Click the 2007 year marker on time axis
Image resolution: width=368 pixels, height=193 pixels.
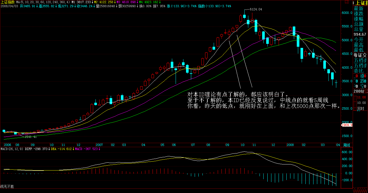pyautogui.click(x=99, y=145)
